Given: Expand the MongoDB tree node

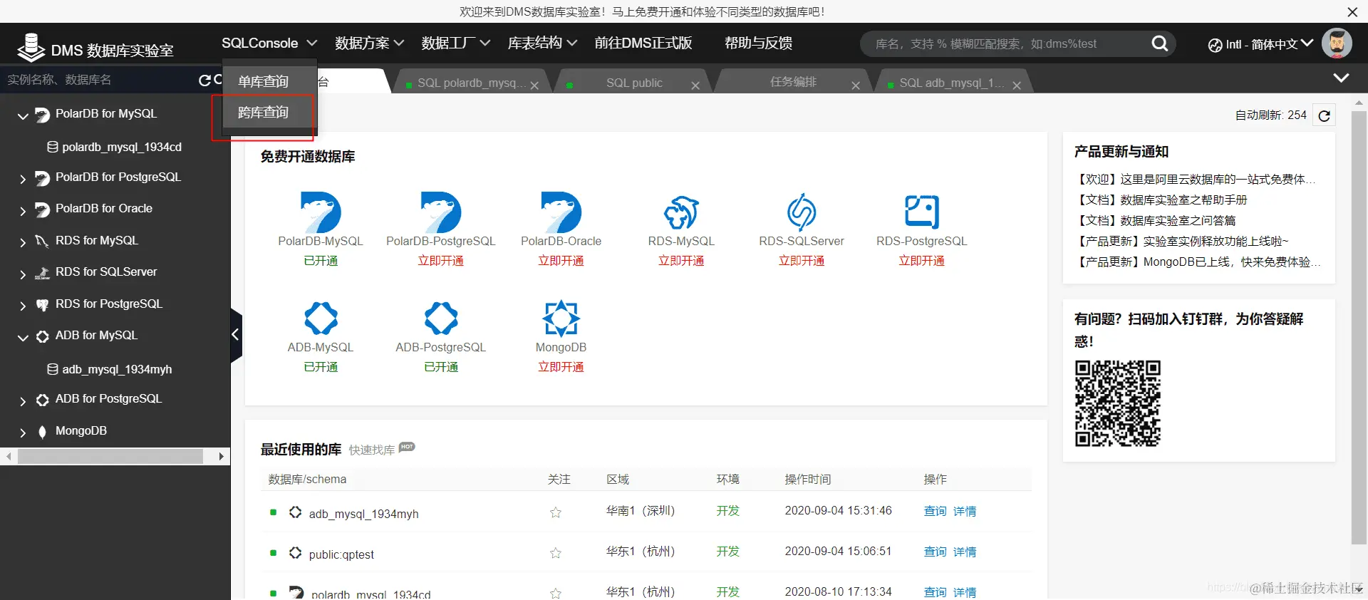Looking at the screenshot, I should [x=23, y=433].
